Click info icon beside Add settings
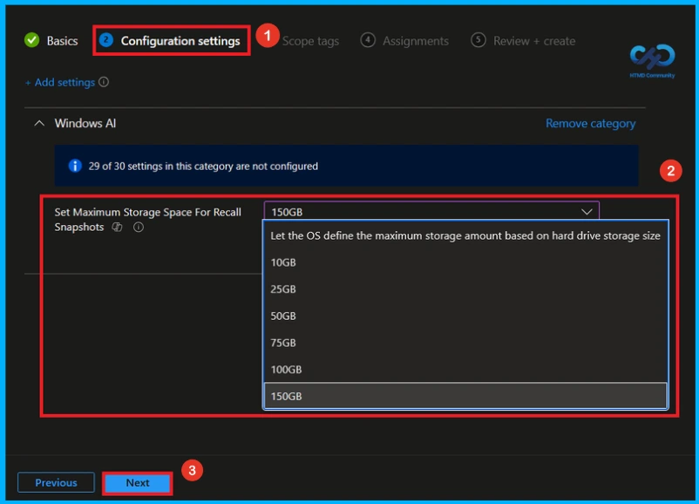699x504 pixels. [x=104, y=82]
